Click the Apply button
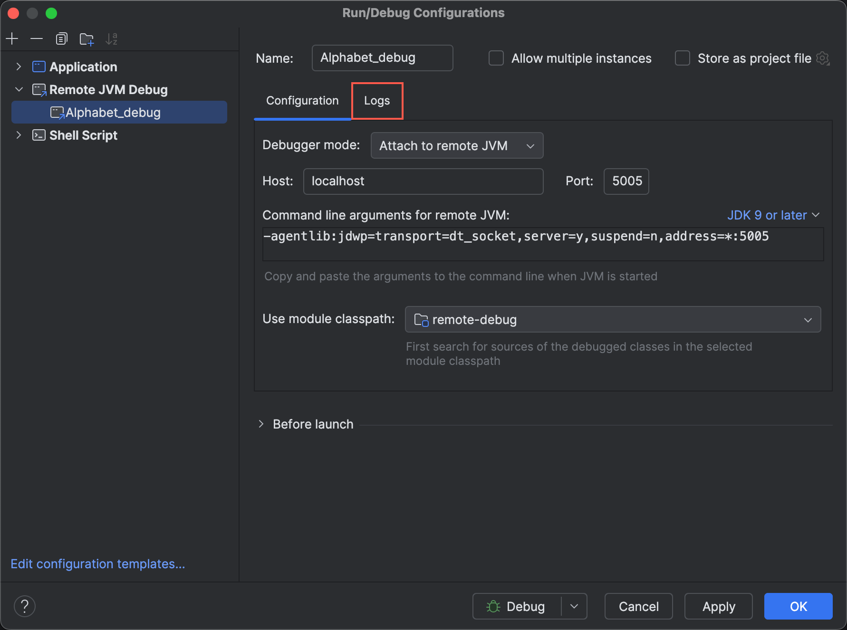 point(718,606)
